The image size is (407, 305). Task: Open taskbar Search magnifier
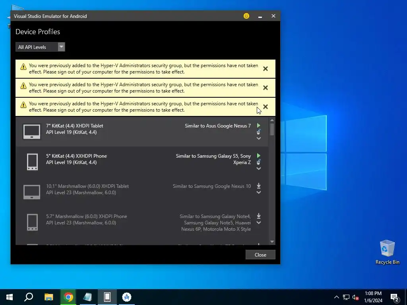pyautogui.click(x=29, y=297)
